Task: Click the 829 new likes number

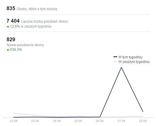Action: click(11, 39)
